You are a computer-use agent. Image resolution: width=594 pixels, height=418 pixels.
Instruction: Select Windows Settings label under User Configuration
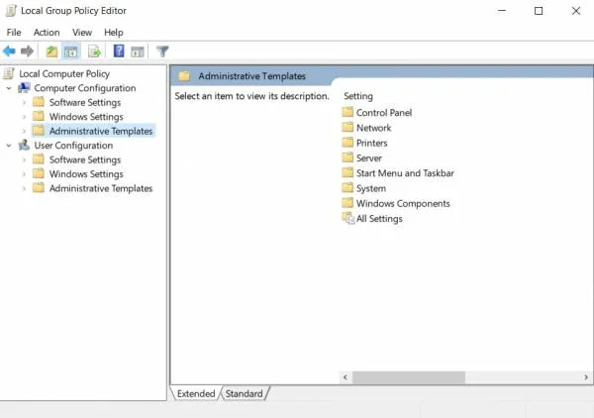(86, 174)
